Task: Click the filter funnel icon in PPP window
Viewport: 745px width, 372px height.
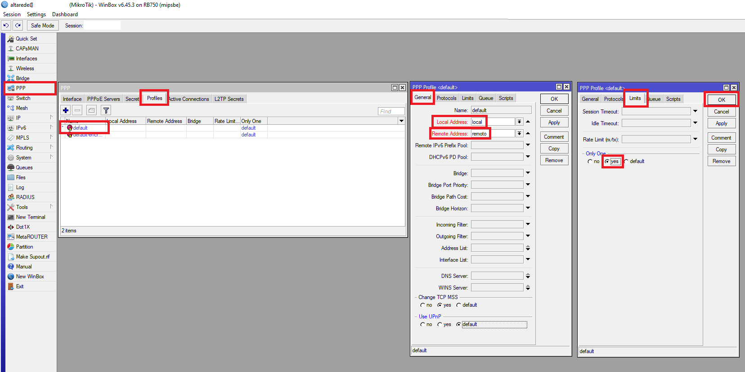Action: click(x=106, y=110)
